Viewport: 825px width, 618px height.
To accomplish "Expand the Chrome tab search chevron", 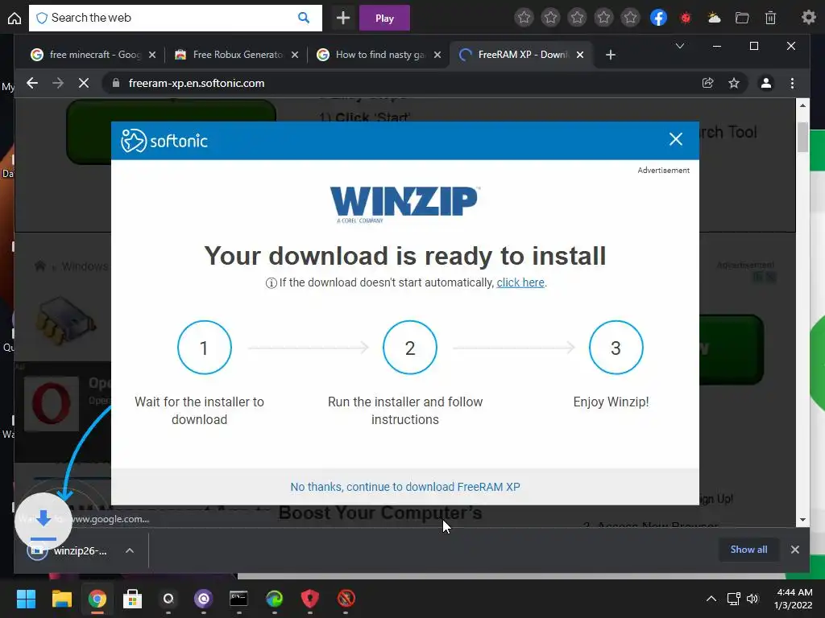I will point(680,46).
